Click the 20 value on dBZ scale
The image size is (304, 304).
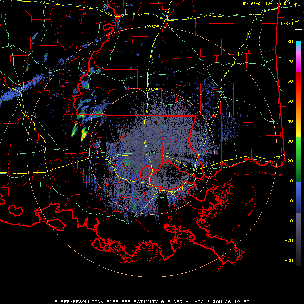click(290, 161)
